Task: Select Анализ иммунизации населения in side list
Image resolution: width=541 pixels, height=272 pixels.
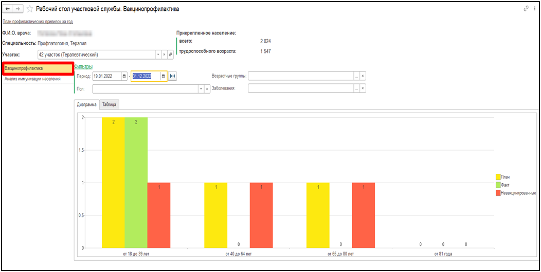Action: click(x=32, y=79)
